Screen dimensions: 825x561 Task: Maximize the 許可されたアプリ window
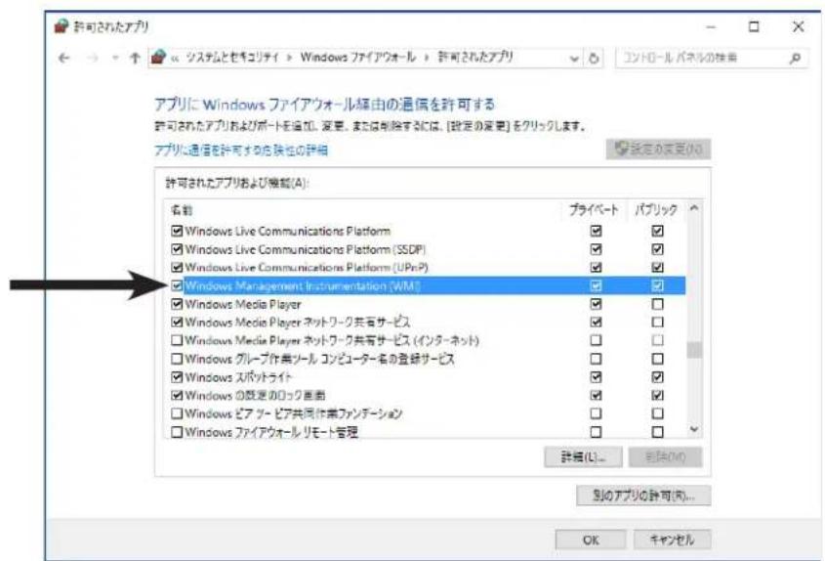(x=754, y=26)
